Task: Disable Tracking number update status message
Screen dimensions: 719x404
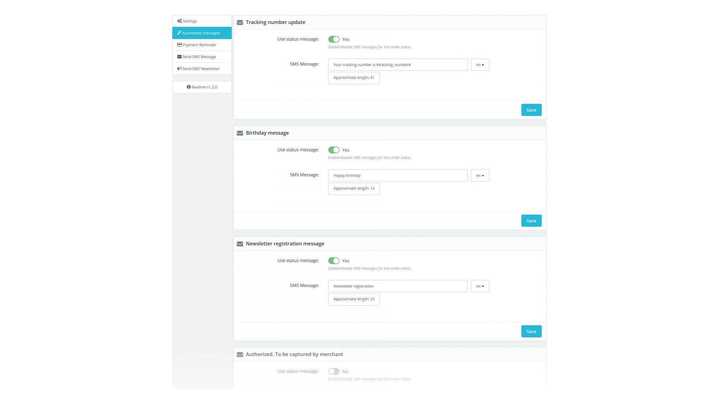Action: pyautogui.click(x=334, y=39)
